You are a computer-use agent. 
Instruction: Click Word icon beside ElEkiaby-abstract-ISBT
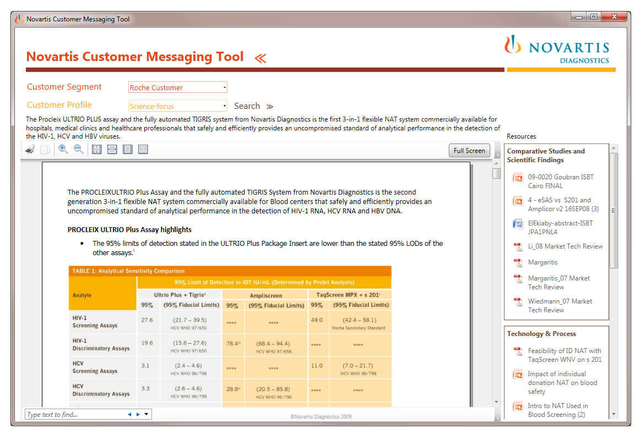518,224
